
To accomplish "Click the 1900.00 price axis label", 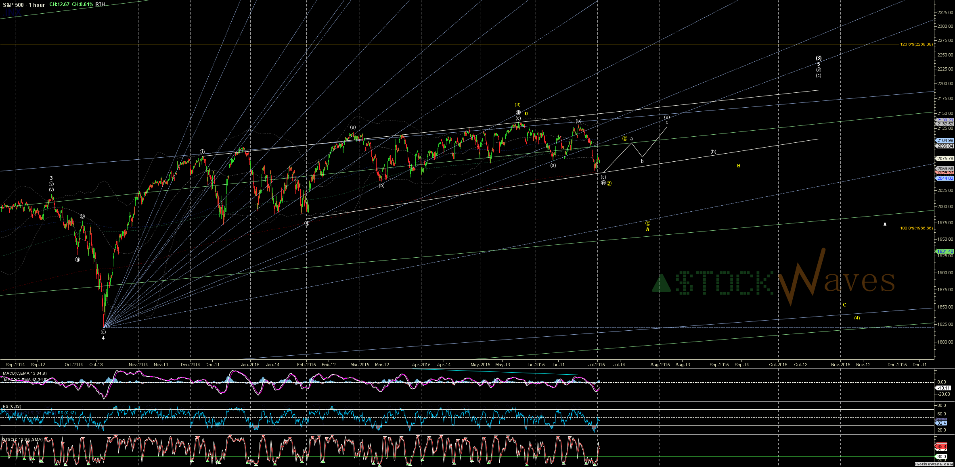I will (946, 273).
